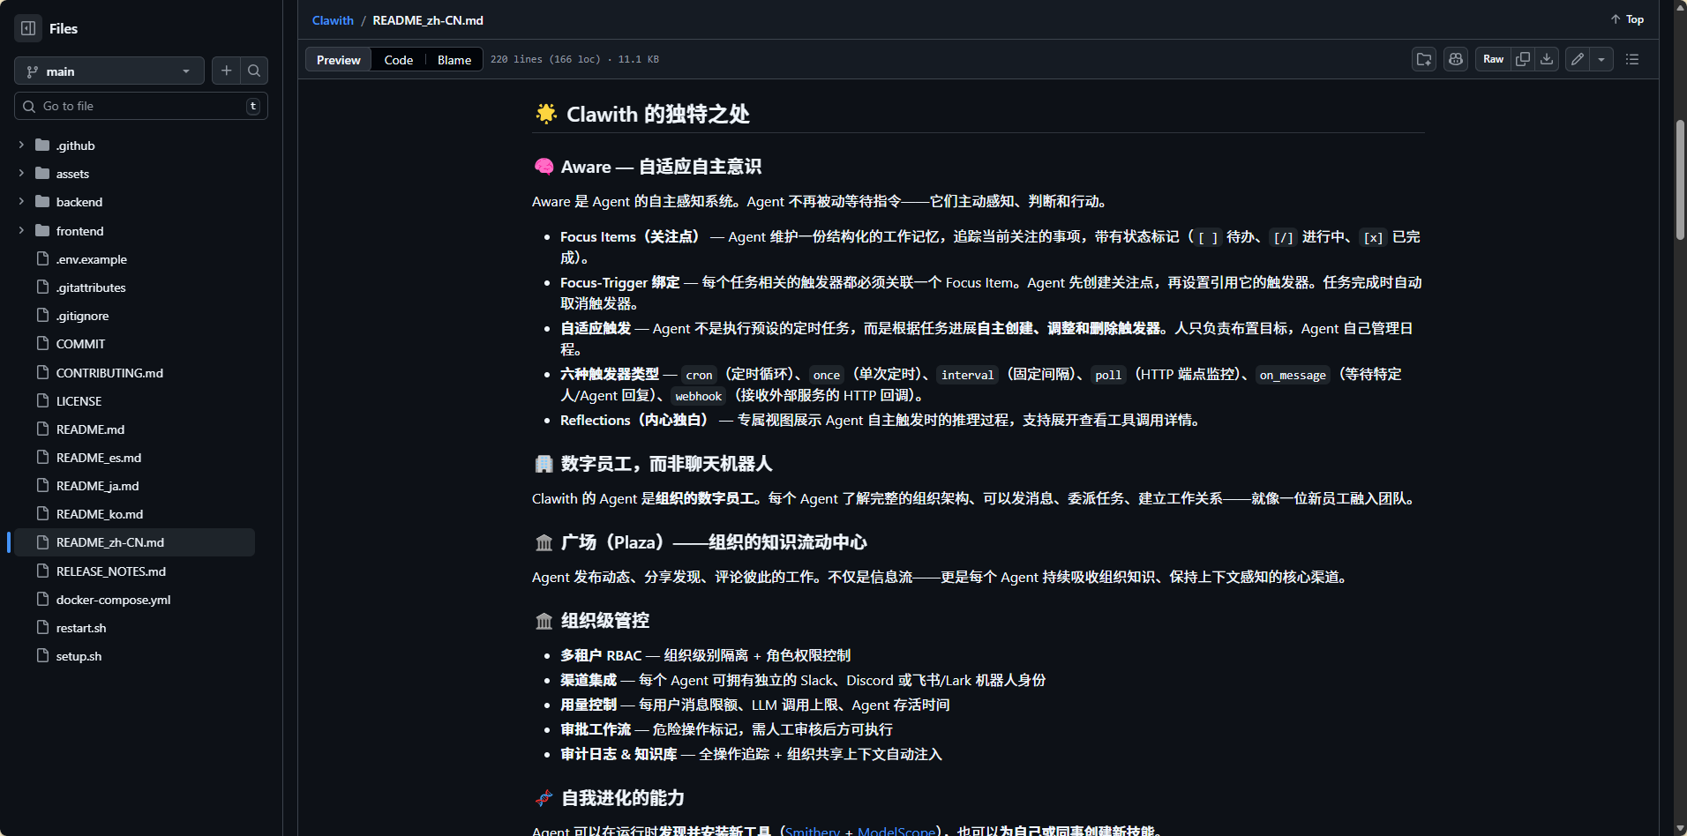Screen dimensions: 1687x836
Task: Open the folder sparkle icon in toolbar
Action: (x=1424, y=59)
